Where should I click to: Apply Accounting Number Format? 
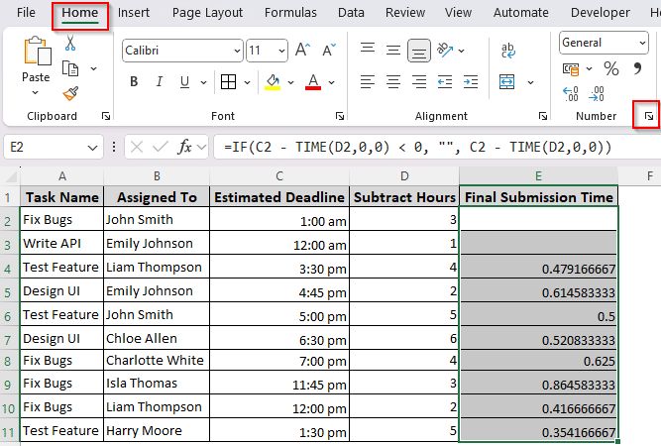[571, 68]
